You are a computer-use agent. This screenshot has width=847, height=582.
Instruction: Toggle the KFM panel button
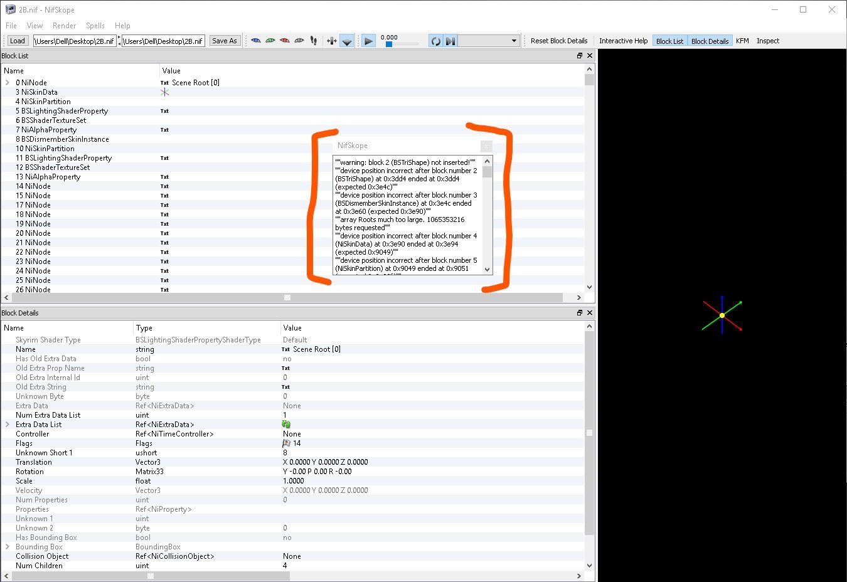(742, 41)
